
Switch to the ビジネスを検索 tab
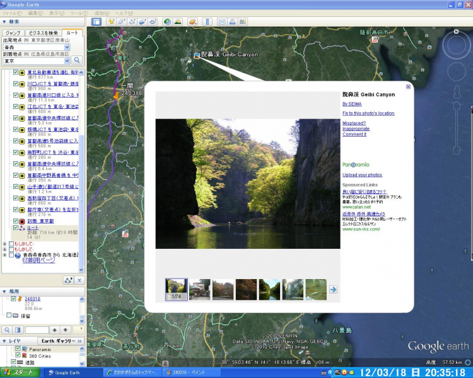pyautogui.click(x=44, y=33)
